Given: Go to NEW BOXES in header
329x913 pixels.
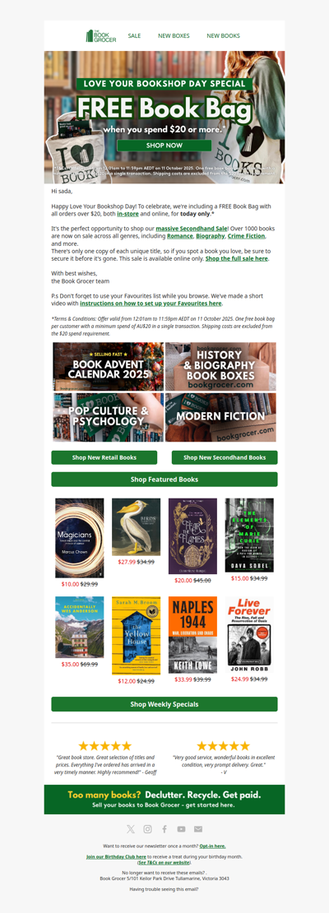Looking at the screenshot, I should tap(174, 36).
